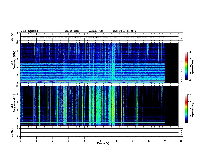Click the "-7" label on ch.2 colorbar

point(190,123)
